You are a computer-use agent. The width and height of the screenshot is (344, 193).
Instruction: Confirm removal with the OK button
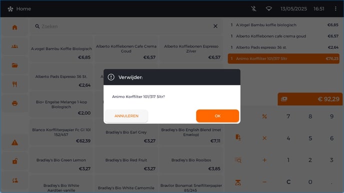217,116
